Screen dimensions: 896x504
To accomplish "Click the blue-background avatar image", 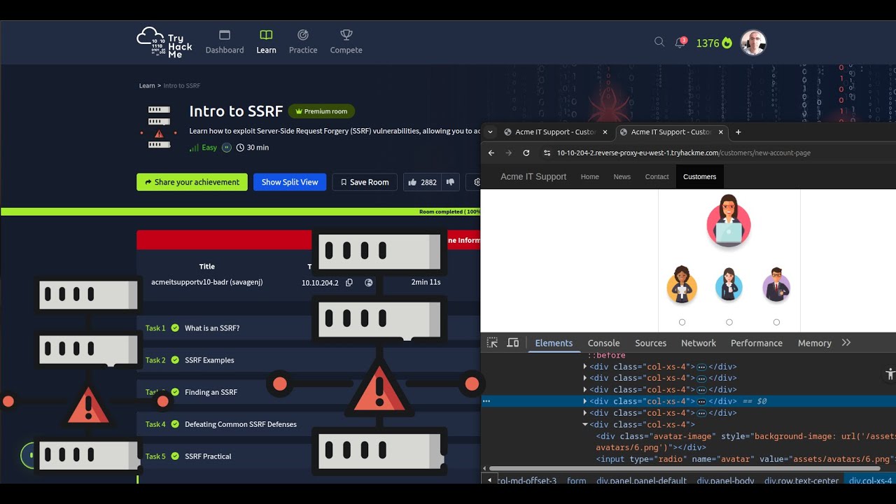I will click(x=729, y=285).
